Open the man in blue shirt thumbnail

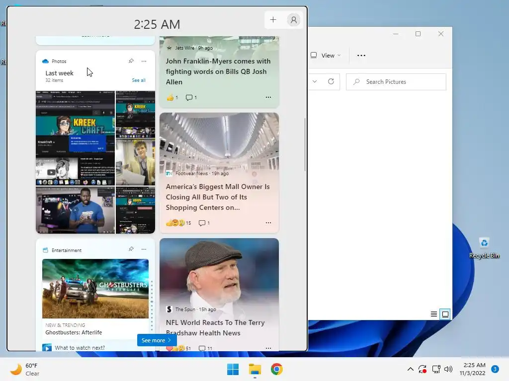pos(76,210)
